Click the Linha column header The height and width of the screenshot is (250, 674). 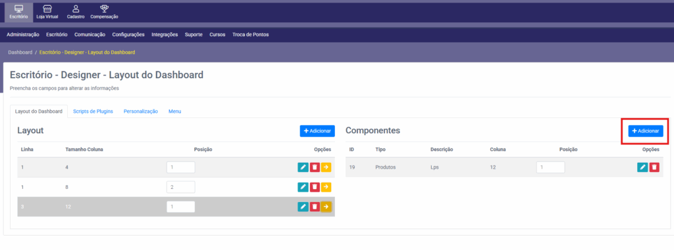27,150
